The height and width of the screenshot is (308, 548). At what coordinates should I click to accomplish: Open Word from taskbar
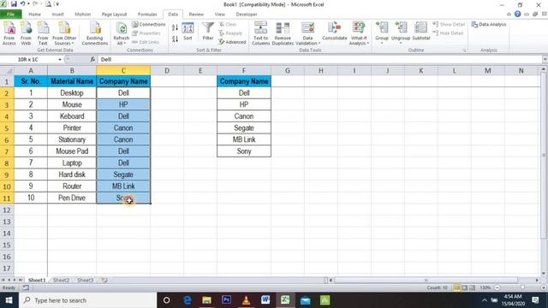point(265,300)
